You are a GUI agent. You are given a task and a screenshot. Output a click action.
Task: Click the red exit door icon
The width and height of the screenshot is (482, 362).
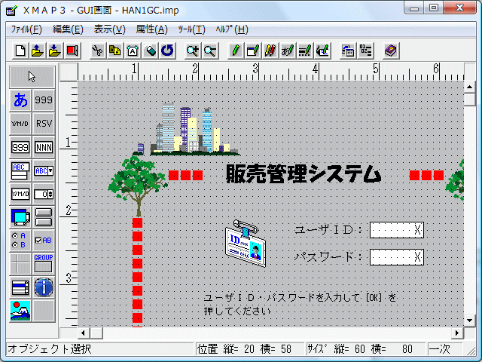point(72,51)
